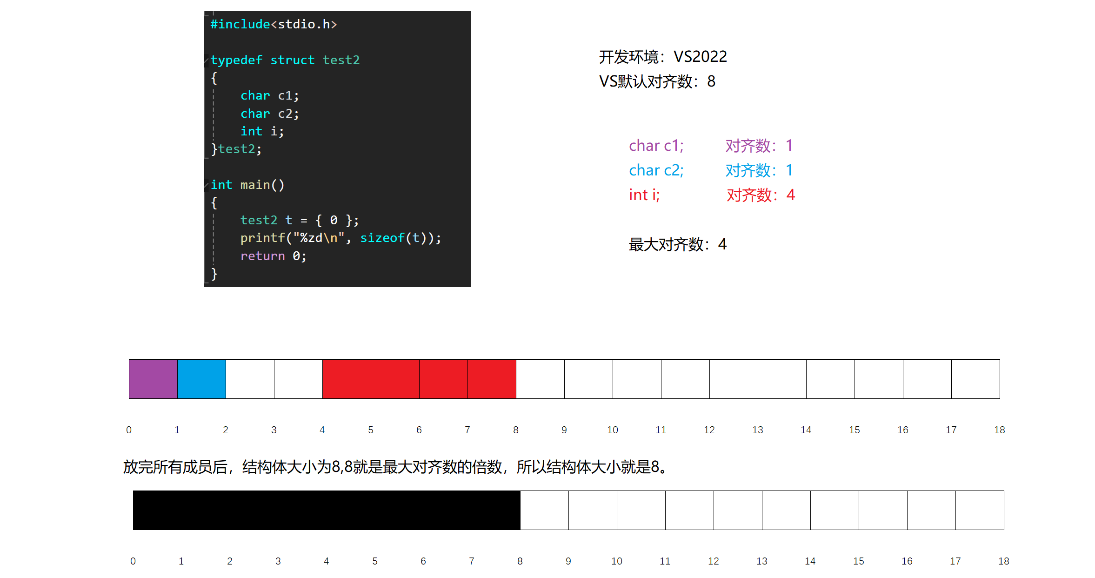Viewport: 1095px width, 578px height.
Task: Click the last red cell before offset 8
Action: (492, 379)
